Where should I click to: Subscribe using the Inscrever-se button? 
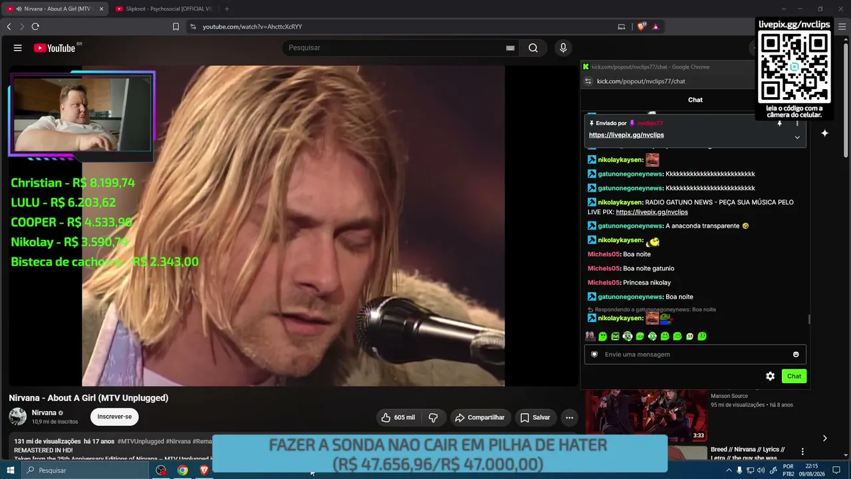(114, 417)
